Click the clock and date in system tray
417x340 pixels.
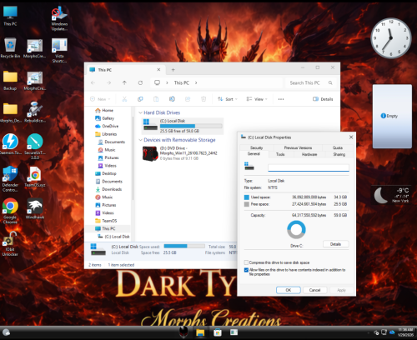(x=405, y=332)
